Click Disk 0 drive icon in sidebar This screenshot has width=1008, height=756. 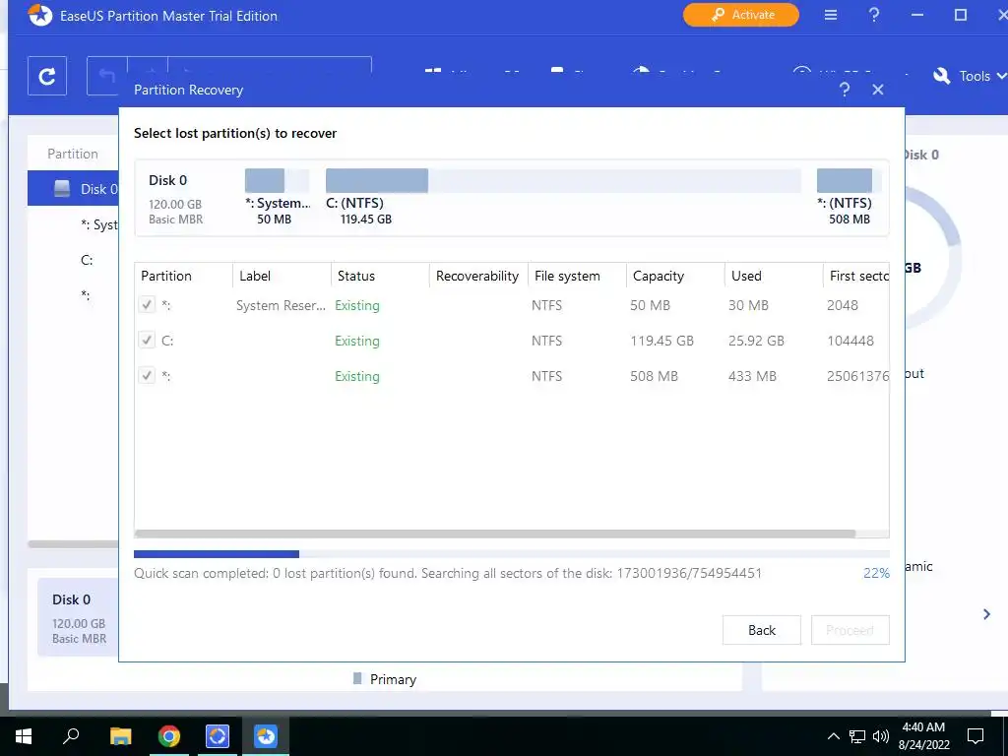point(62,188)
